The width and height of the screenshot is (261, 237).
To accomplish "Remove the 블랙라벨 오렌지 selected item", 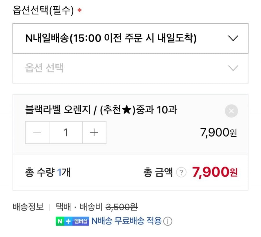I will click(x=231, y=111).
